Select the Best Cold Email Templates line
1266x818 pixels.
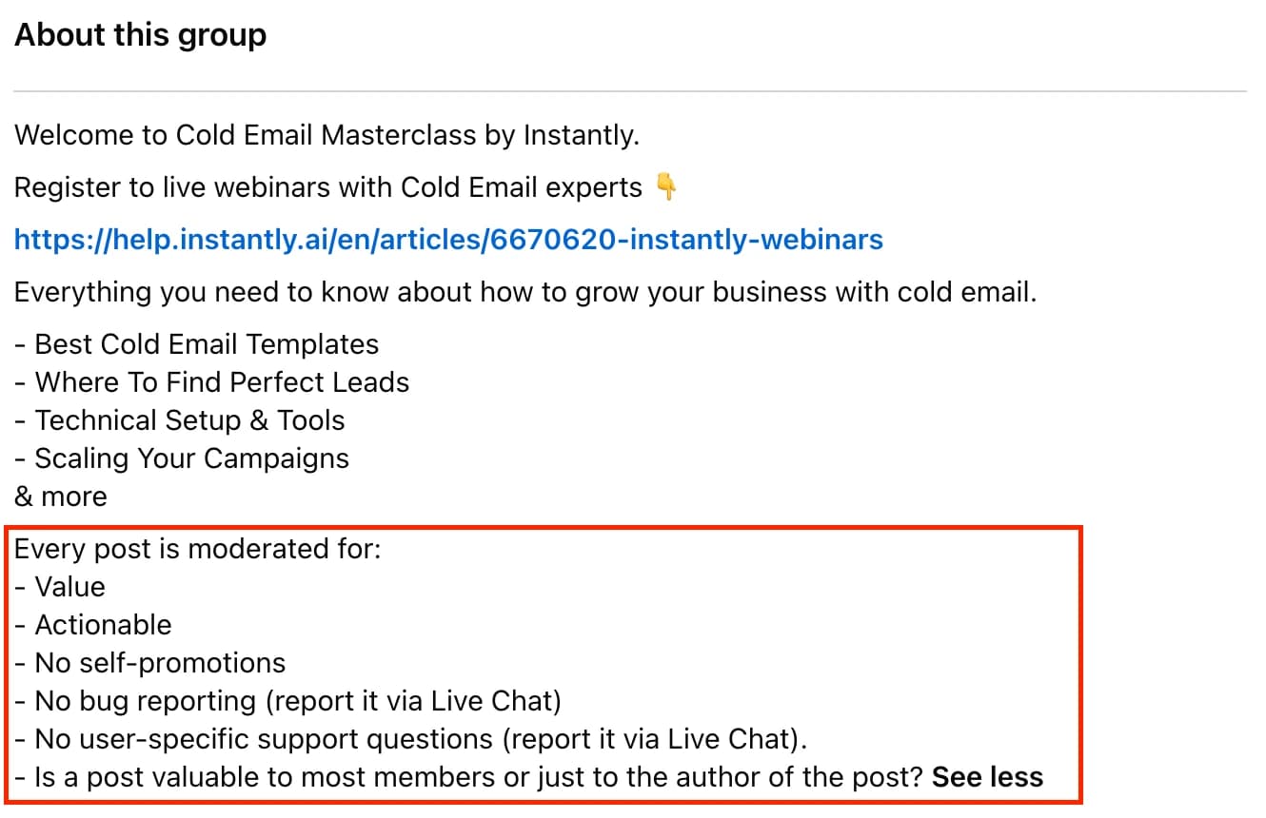click(197, 344)
